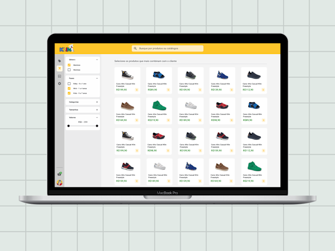Collapse the Fases filter panel
The width and height of the screenshot is (335, 251).
(97, 79)
